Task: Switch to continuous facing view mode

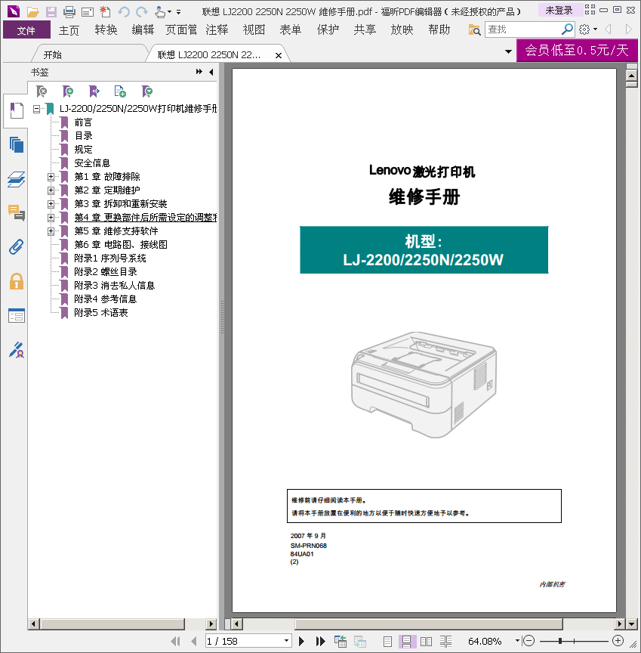Action: 445,642
